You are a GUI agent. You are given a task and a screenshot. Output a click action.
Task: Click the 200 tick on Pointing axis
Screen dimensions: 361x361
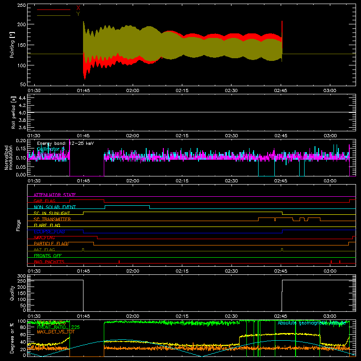pyautogui.click(x=22, y=24)
